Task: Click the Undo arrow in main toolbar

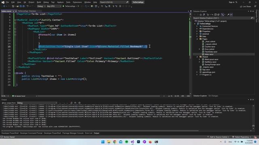Action: (x=28, y=6)
